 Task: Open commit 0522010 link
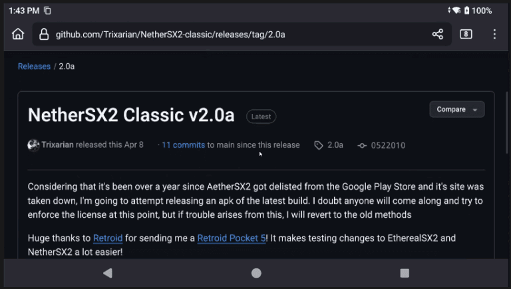tap(388, 145)
